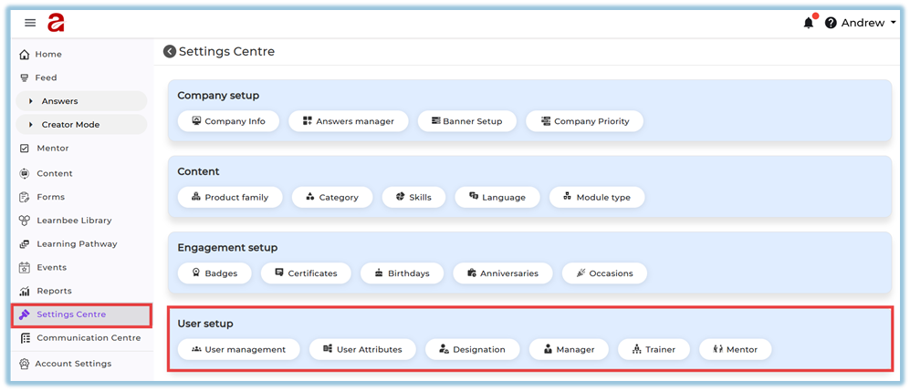Select the Skills content button

[x=413, y=197]
